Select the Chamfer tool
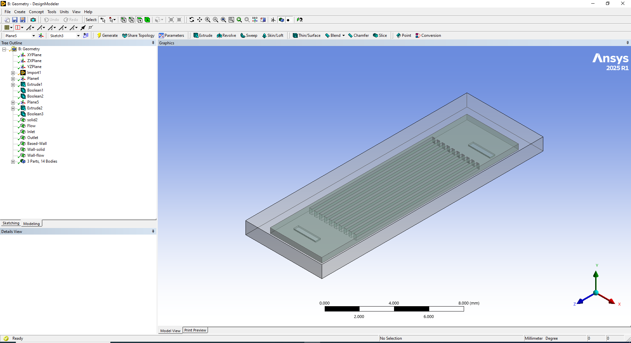The width and height of the screenshot is (631, 343). coord(358,35)
